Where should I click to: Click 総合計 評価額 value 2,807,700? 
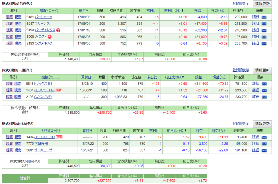pos(72,181)
